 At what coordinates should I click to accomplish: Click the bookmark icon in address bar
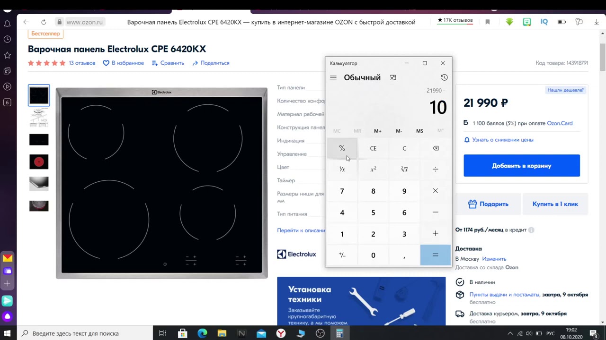[x=488, y=22]
